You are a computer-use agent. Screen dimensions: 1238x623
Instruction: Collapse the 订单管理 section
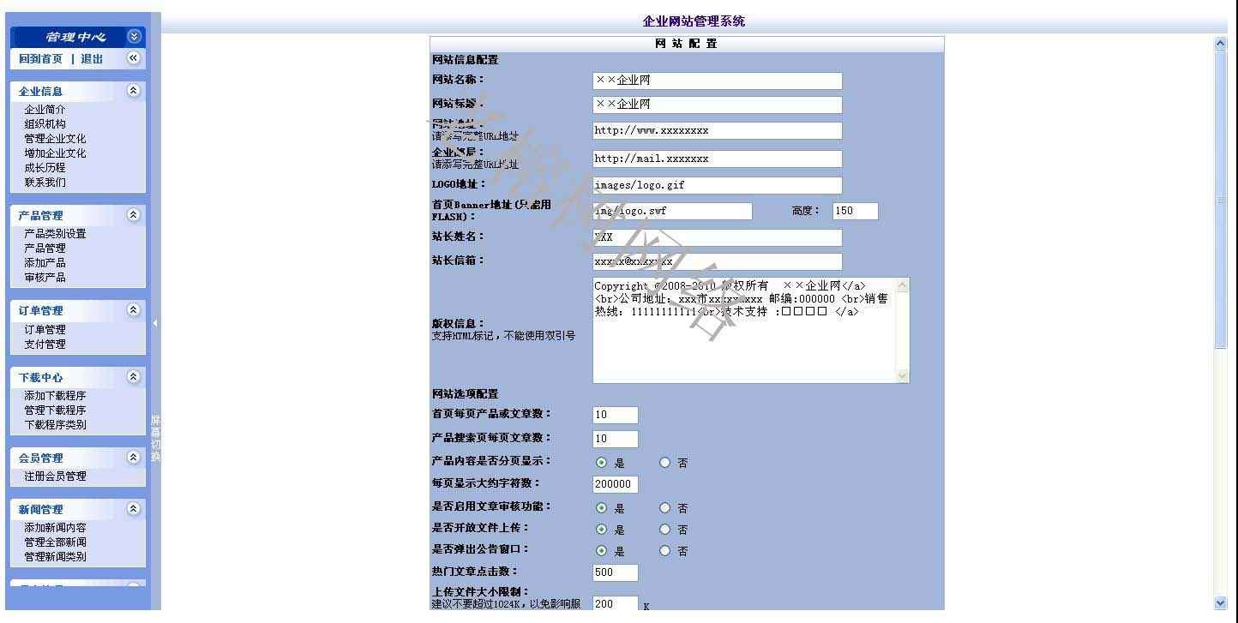(x=134, y=310)
